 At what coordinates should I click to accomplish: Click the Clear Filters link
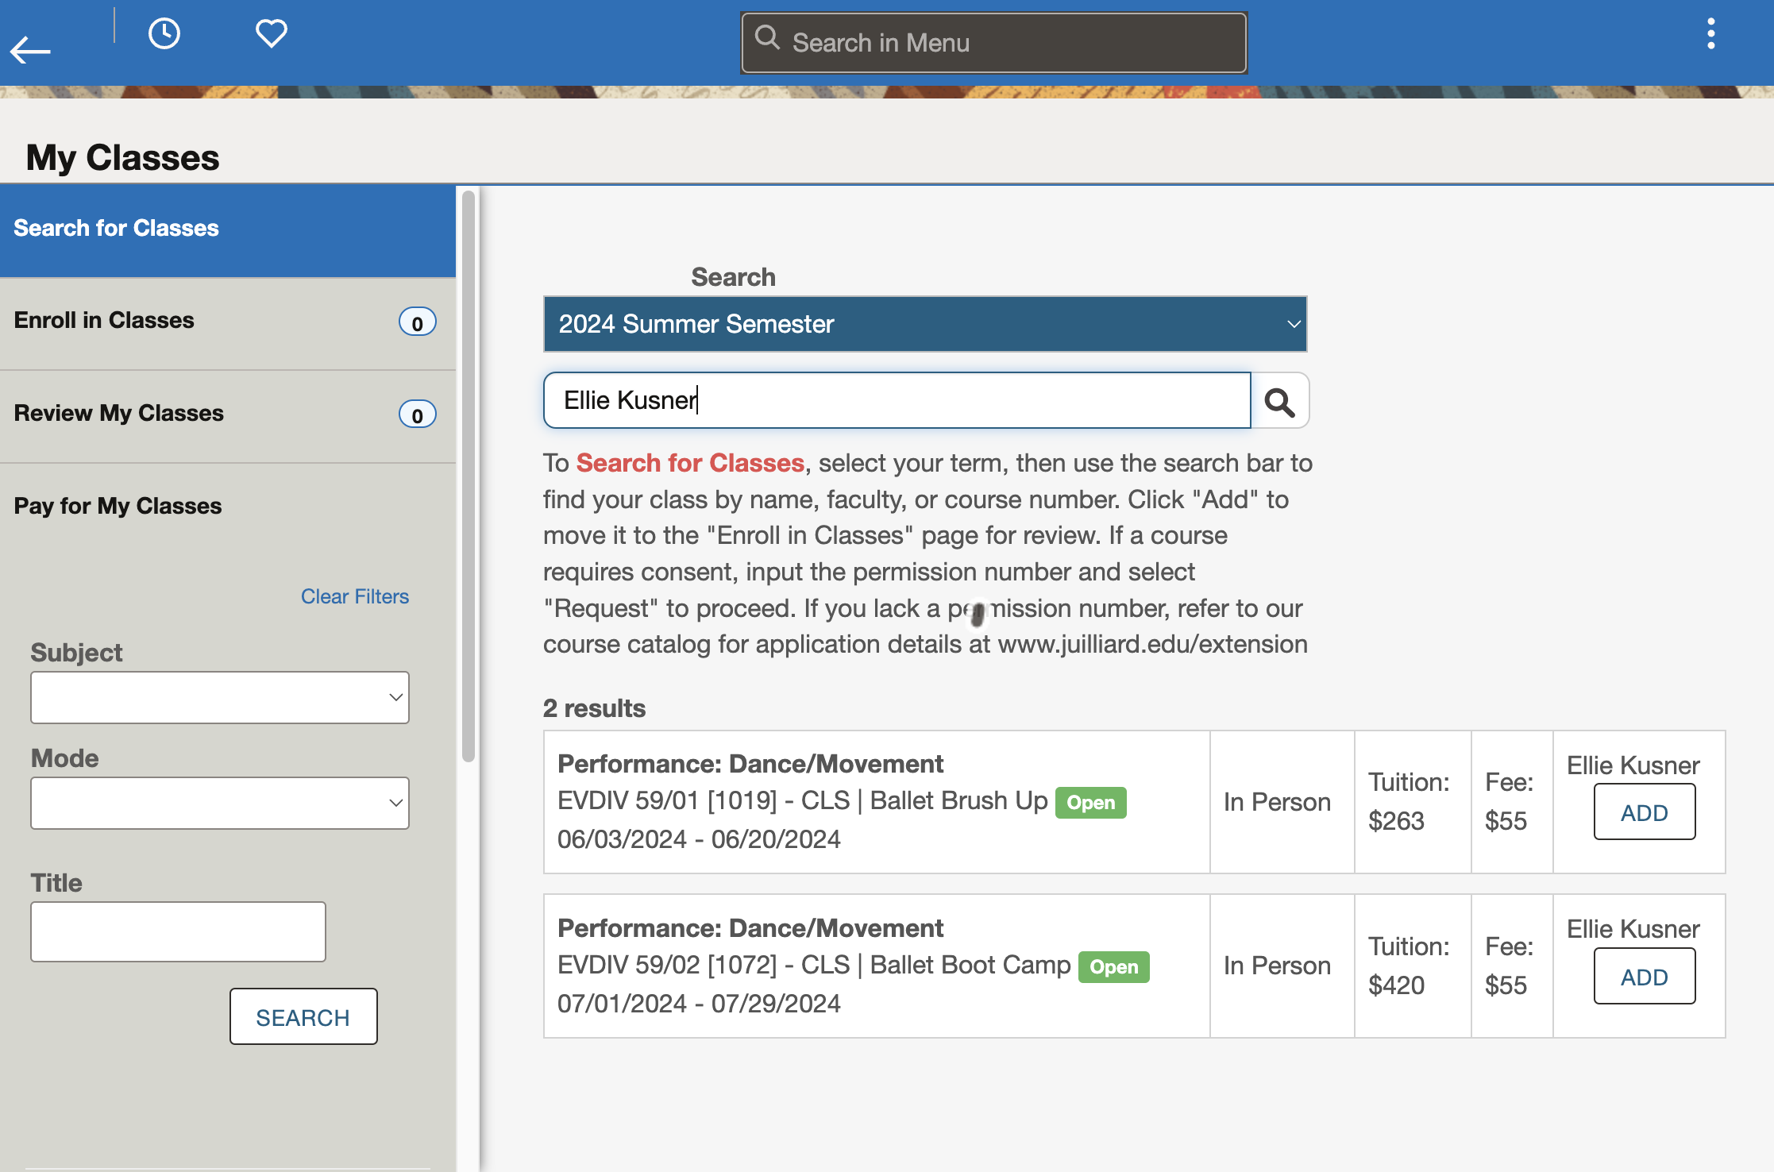(355, 596)
